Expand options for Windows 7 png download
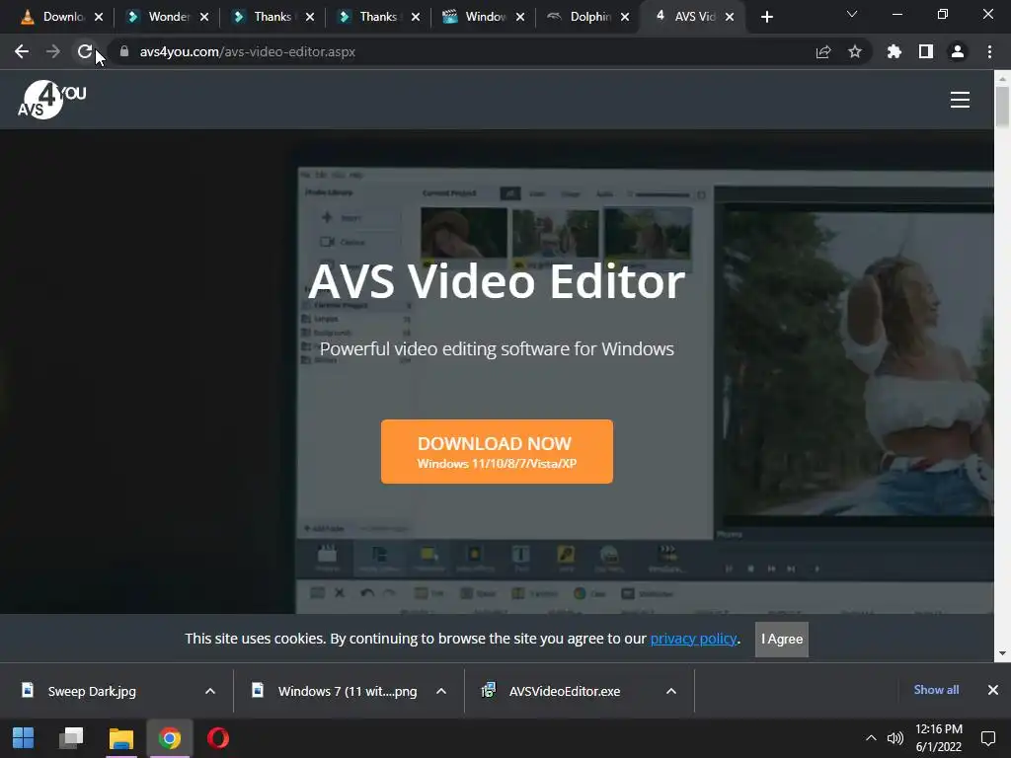 pyautogui.click(x=441, y=691)
